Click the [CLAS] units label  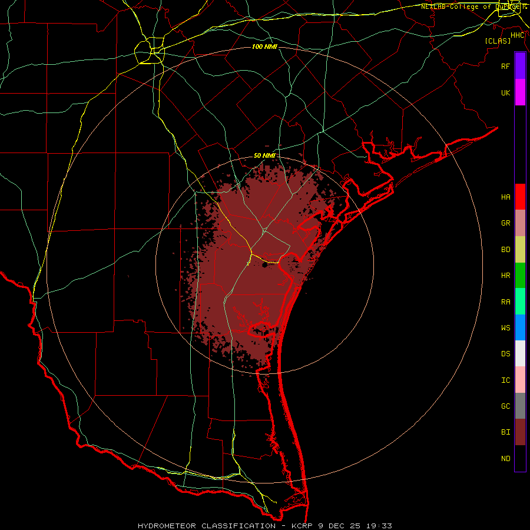(x=498, y=41)
